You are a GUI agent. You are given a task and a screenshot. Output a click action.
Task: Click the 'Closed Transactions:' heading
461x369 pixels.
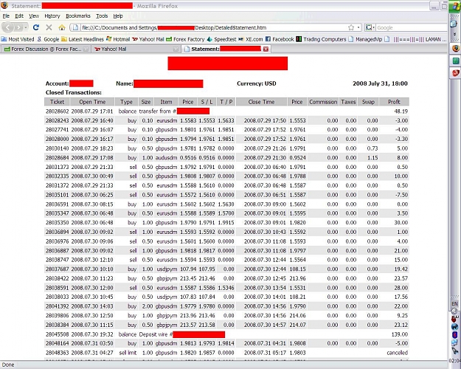pyautogui.click(x=74, y=92)
